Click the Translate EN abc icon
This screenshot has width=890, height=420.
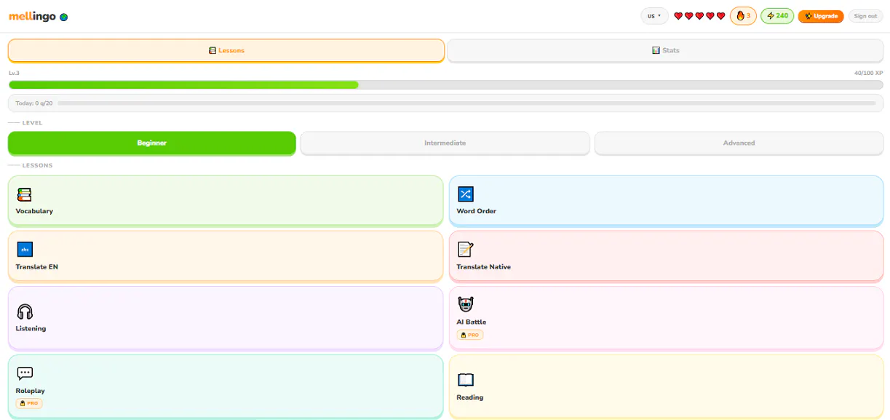point(25,249)
